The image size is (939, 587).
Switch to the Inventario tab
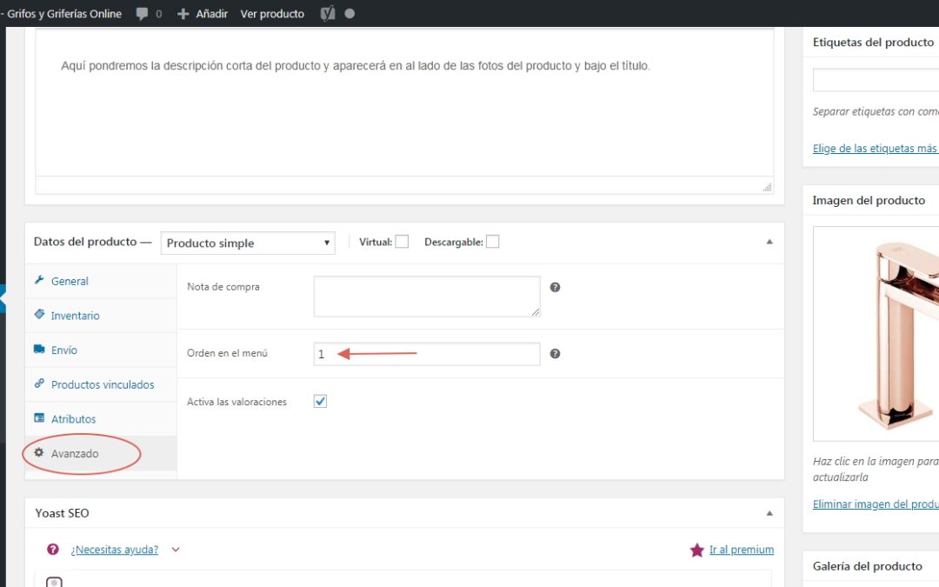[x=75, y=316]
